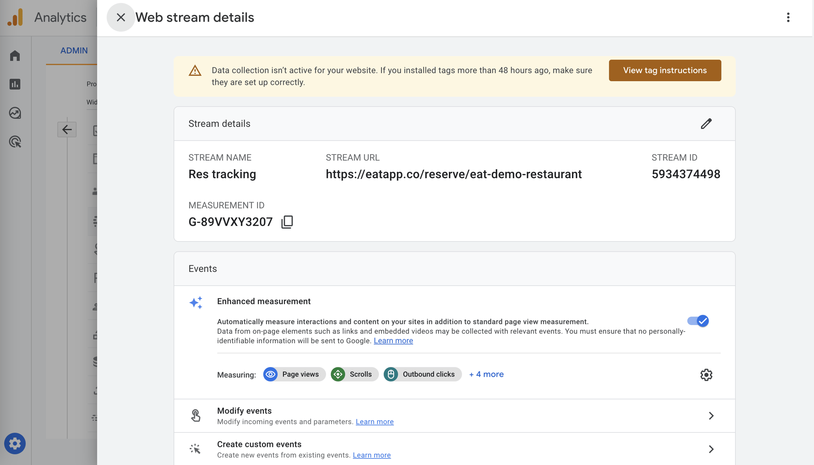Select the Page views measurement chip
814x465 pixels.
tap(294, 374)
